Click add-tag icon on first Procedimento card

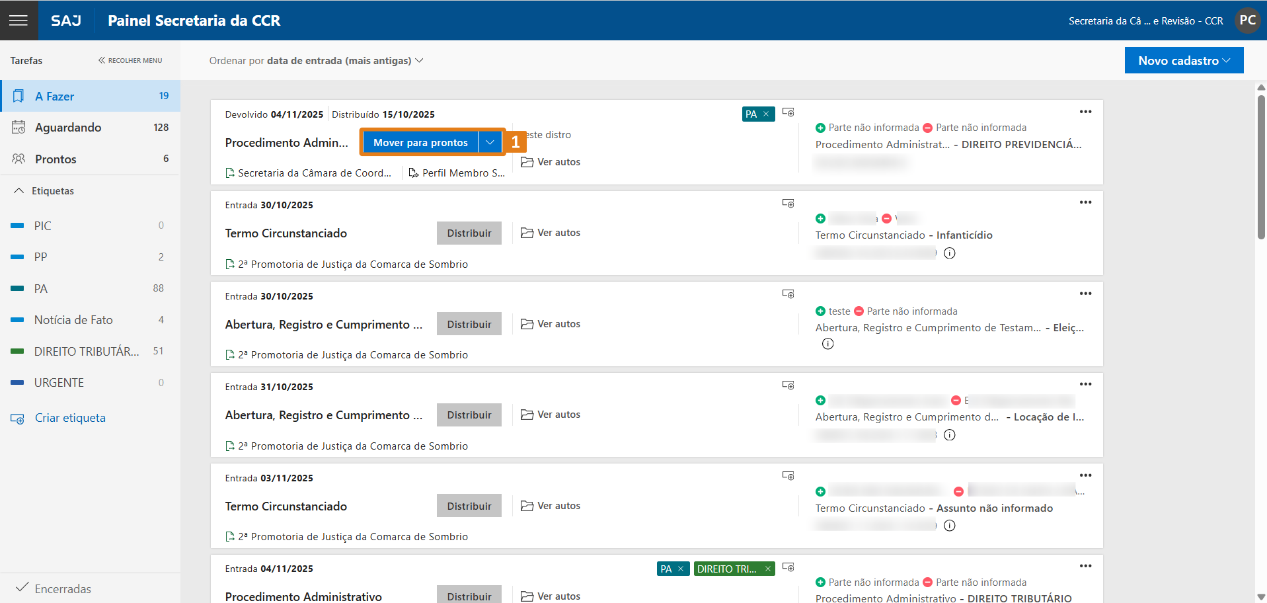[x=788, y=112]
